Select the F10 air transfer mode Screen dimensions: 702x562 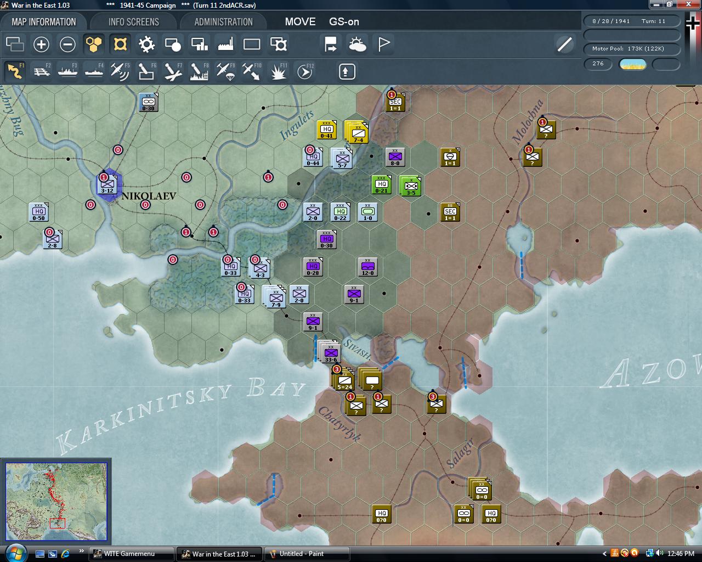pyautogui.click(x=252, y=71)
